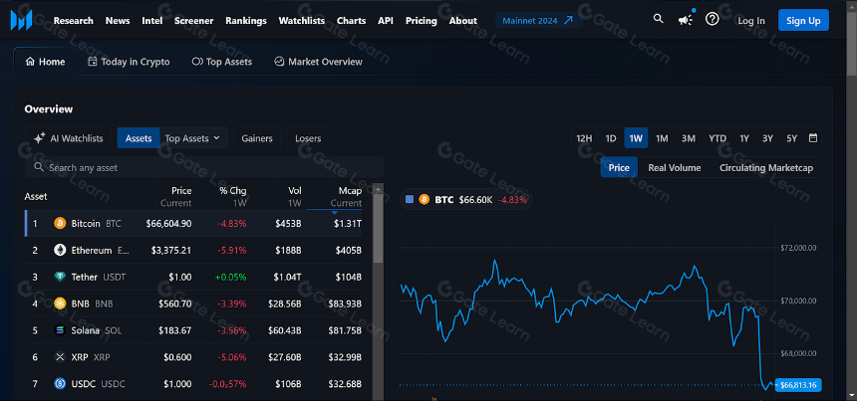The image size is (857, 401).
Task: Switch to the Today in Crypto tab
Action: [x=129, y=62]
